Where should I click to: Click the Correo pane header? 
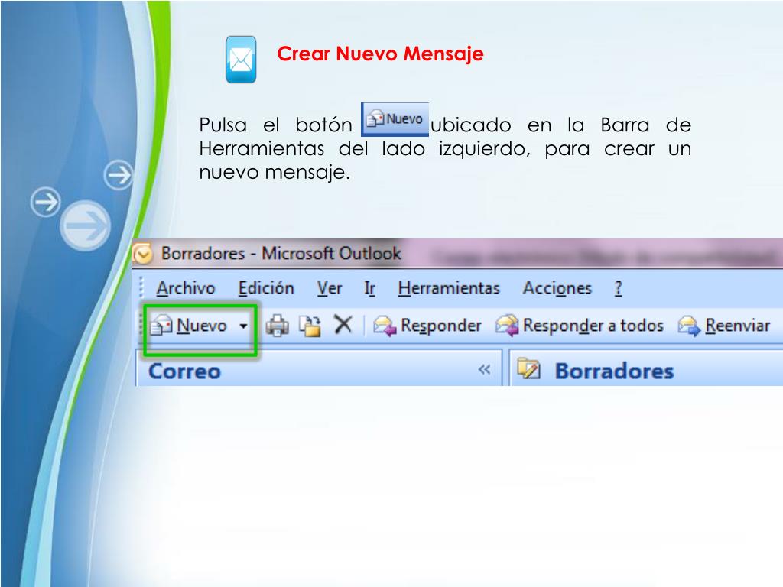[319, 370]
